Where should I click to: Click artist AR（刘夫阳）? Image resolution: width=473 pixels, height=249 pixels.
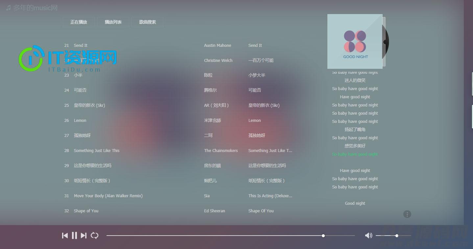tap(216, 105)
